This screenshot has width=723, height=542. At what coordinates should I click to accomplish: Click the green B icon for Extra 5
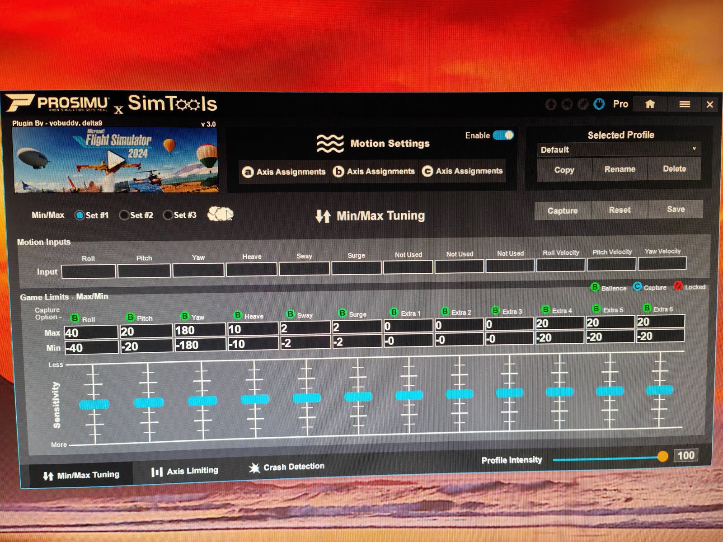[x=596, y=308]
